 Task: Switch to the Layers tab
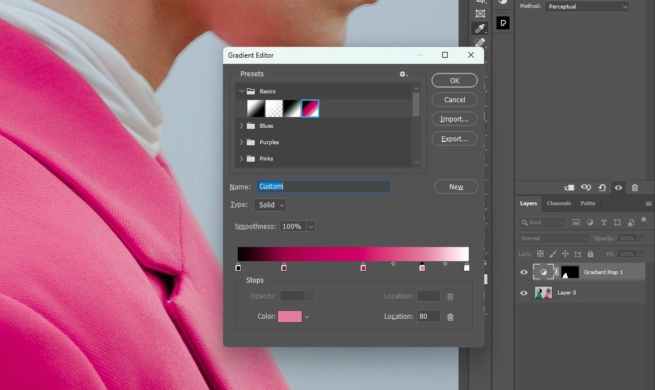tap(528, 203)
